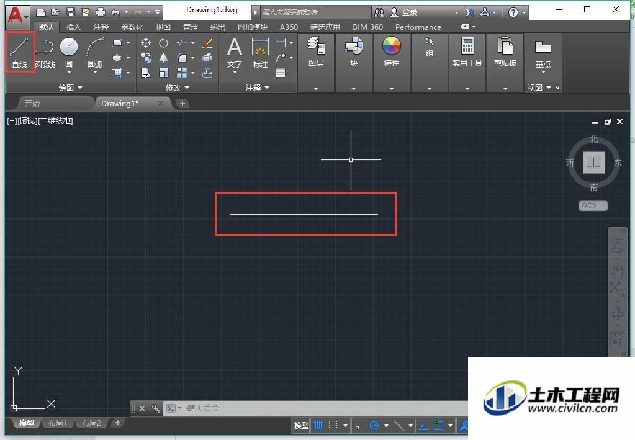Screen dimensions: 635x440
Task: Toggle object snap tracking in status bar
Action: click(423, 426)
